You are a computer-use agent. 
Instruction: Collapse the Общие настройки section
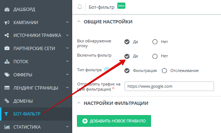79,22
